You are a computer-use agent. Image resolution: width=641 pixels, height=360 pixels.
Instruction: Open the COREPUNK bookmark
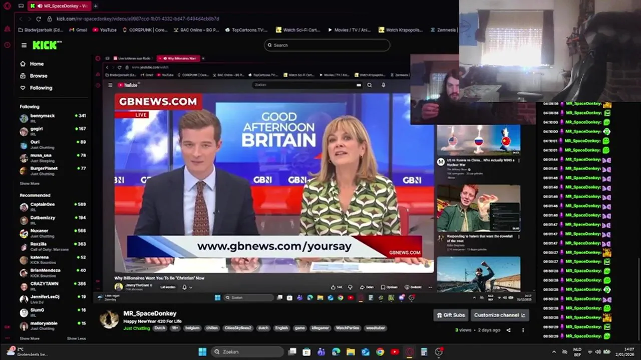coord(145,30)
